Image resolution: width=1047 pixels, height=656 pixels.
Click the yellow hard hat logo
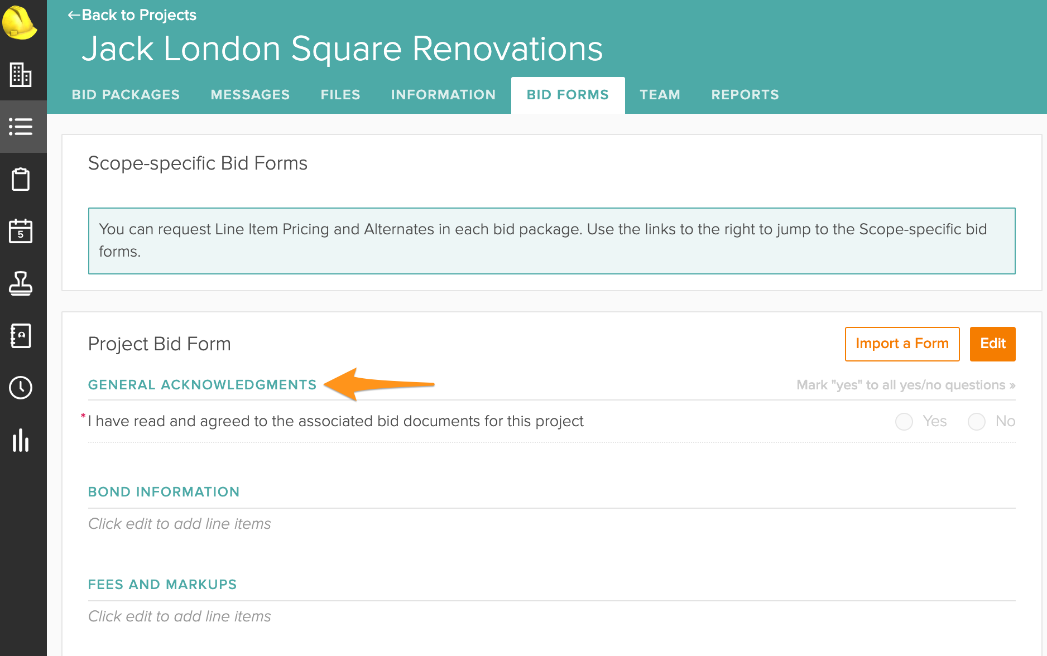tap(20, 23)
